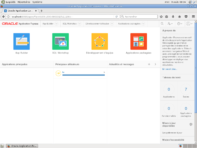
Task: Open Applications packagées in top navigation
Action: click(129, 23)
